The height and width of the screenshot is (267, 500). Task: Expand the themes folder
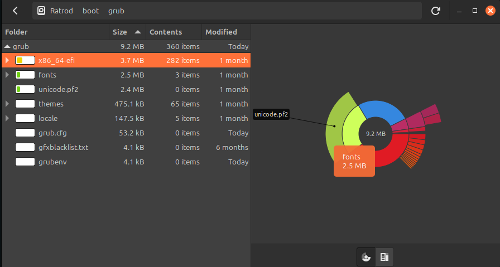tap(7, 104)
